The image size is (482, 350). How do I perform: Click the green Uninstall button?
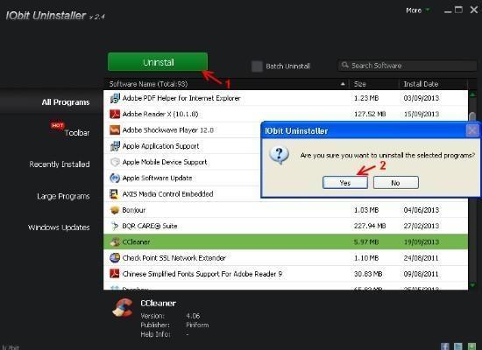158,62
